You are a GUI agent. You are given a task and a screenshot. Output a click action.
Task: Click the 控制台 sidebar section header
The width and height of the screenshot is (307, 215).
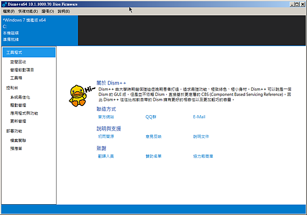pos(12,88)
